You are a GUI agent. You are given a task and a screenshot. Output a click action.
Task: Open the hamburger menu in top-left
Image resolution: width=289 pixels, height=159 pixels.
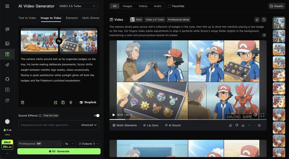[x=7, y=6]
